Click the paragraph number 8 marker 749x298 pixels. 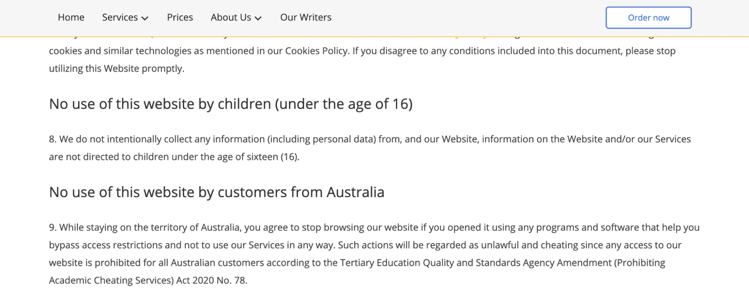pyautogui.click(x=52, y=139)
